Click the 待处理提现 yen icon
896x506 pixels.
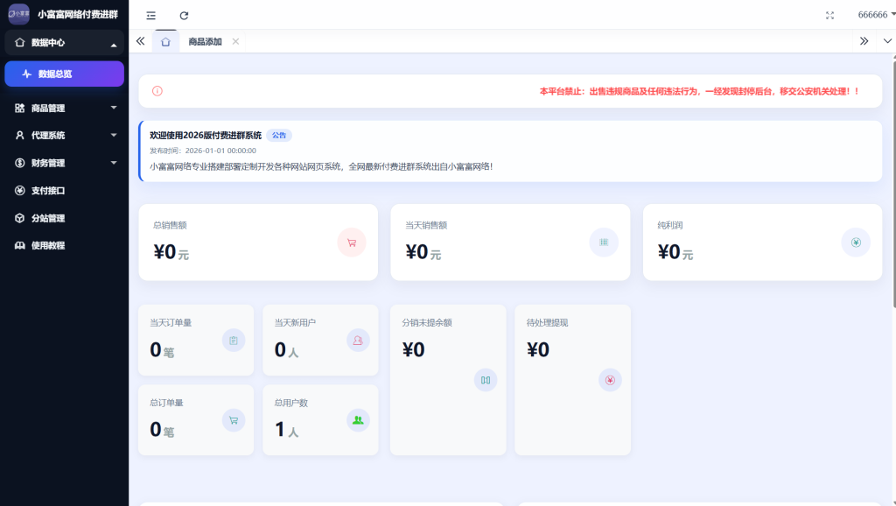(x=610, y=380)
